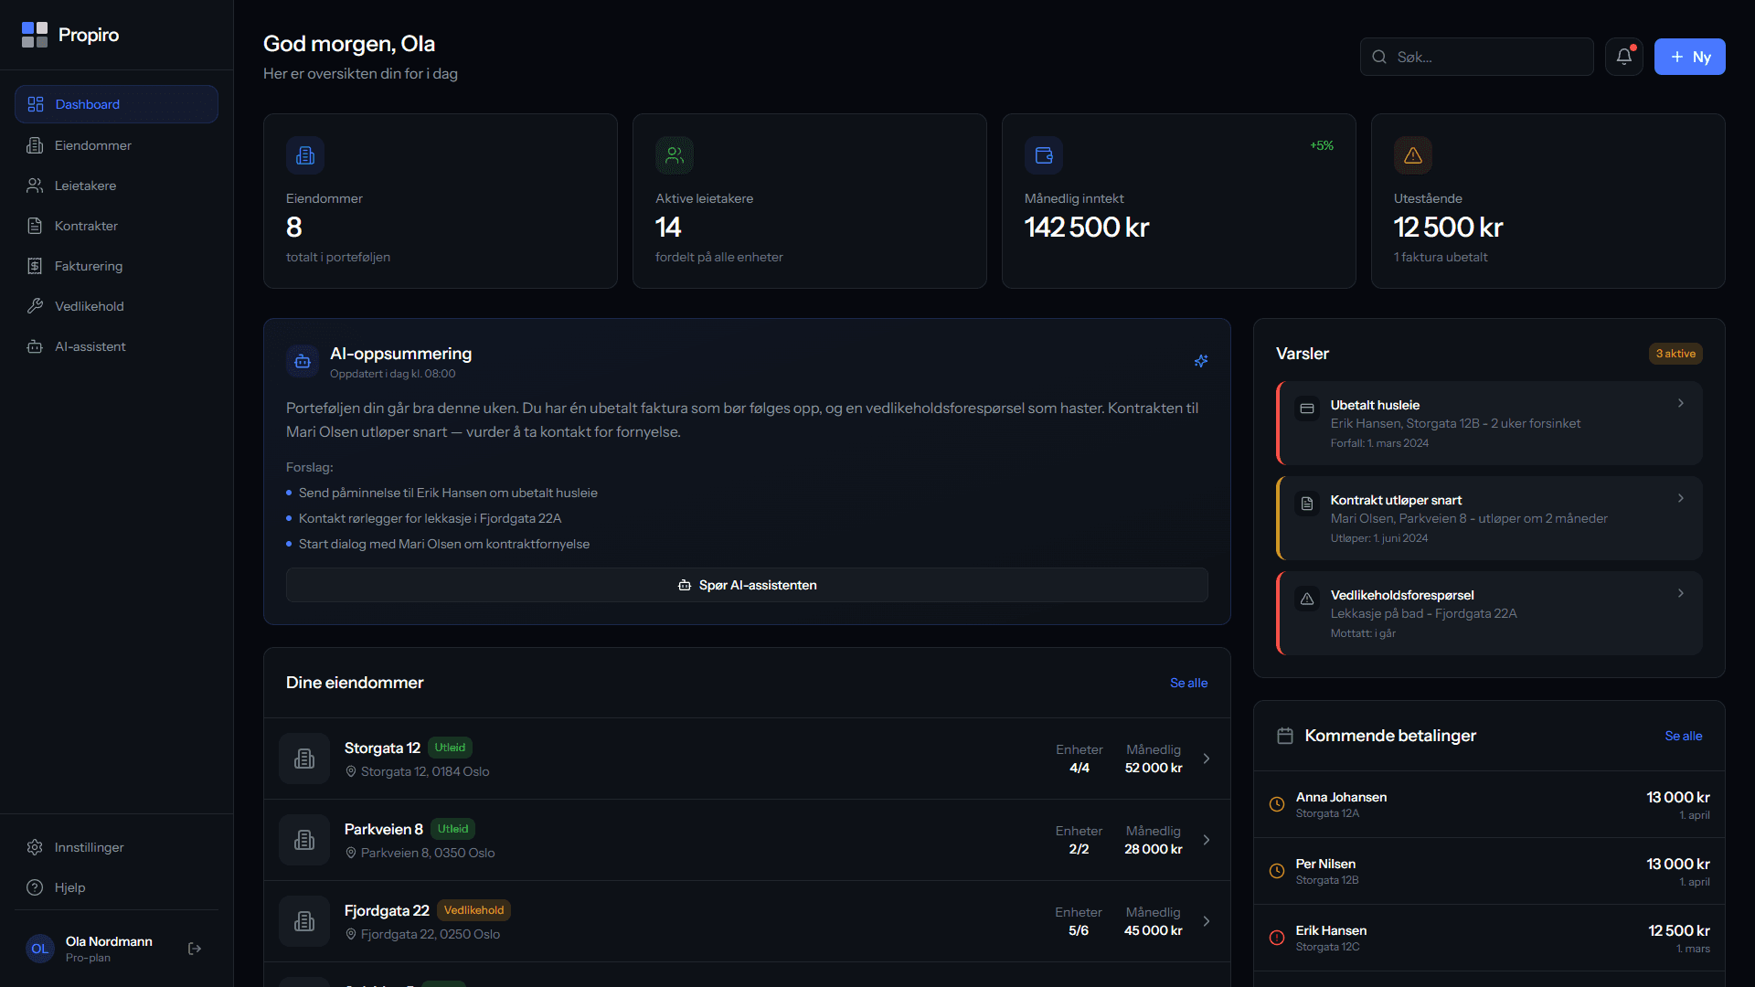
Task: Click the 12 500 kr Utestående value
Action: pyautogui.click(x=1448, y=227)
